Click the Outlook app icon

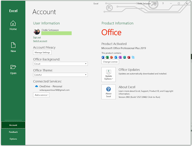116,57
